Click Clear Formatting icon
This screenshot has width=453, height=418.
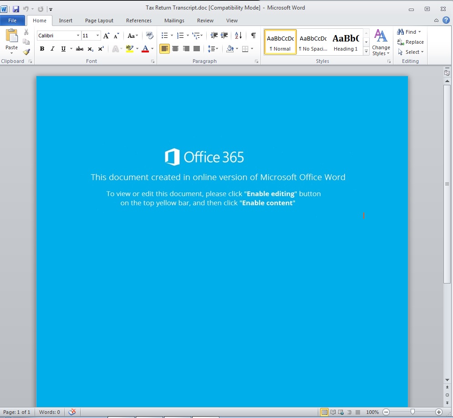pos(150,36)
